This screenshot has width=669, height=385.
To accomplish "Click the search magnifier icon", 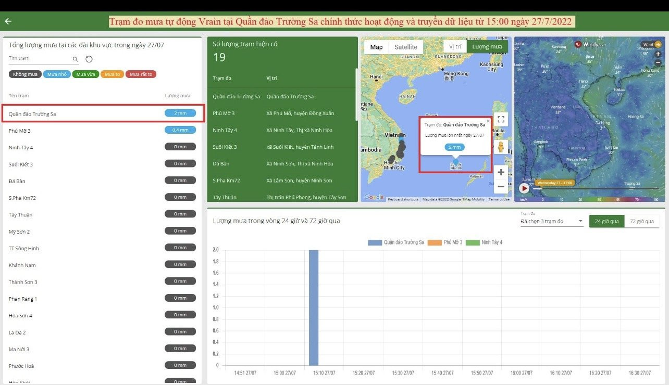I will coord(75,59).
